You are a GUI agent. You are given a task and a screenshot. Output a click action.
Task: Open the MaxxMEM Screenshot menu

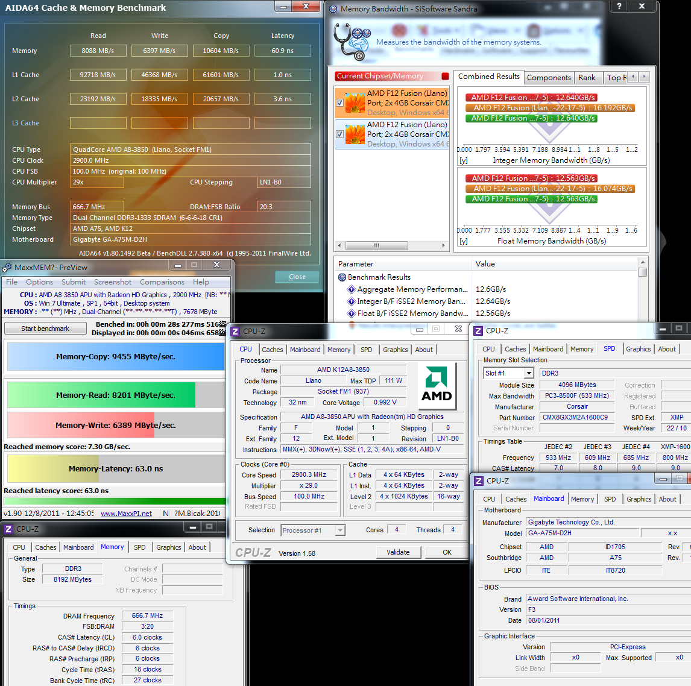tap(113, 282)
